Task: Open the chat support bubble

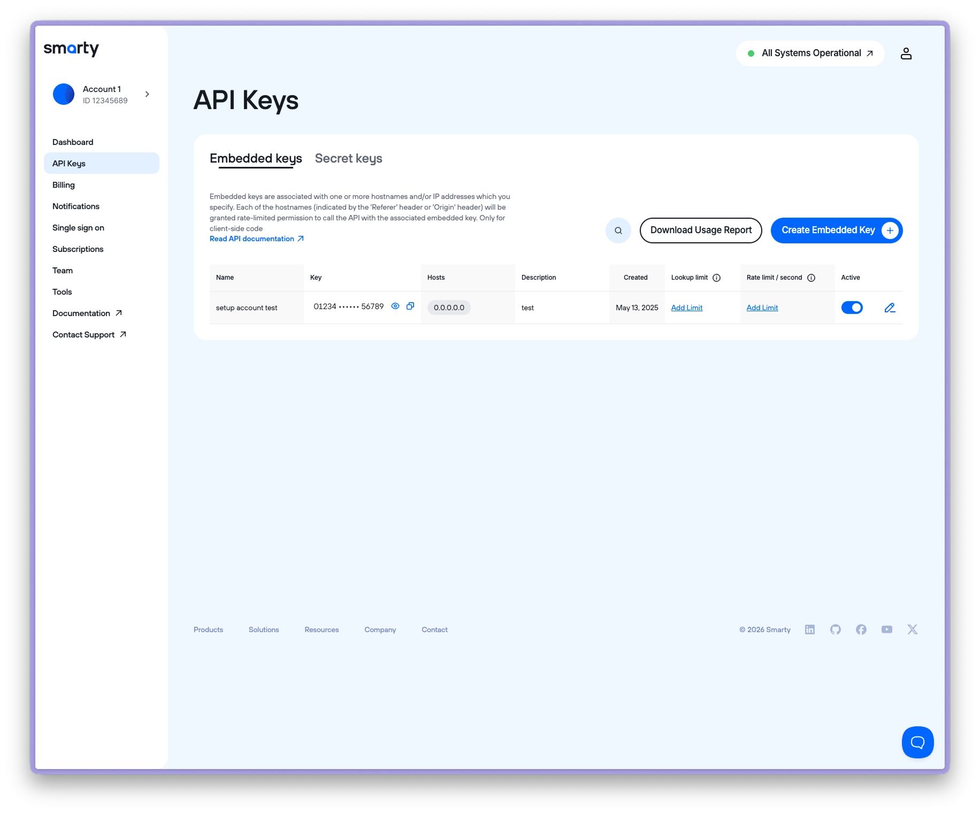Action: click(x=917, y=742)
